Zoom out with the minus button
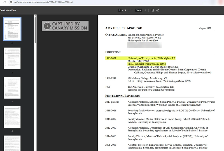This screenshot has width=224, height=151. (132, 10)
